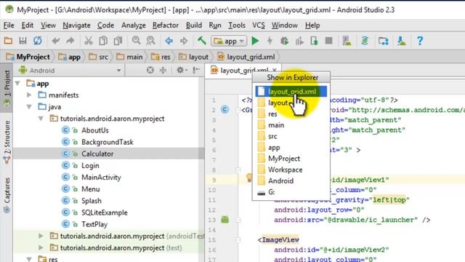The width and height of the screenshot is (465, 262).
Task: Open the Refactor menu
Action: click(x=166, y=25)
